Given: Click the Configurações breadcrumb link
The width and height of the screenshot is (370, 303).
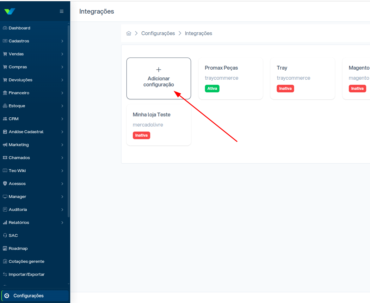Looking at the screenshot, I should [x=158, y=33].
